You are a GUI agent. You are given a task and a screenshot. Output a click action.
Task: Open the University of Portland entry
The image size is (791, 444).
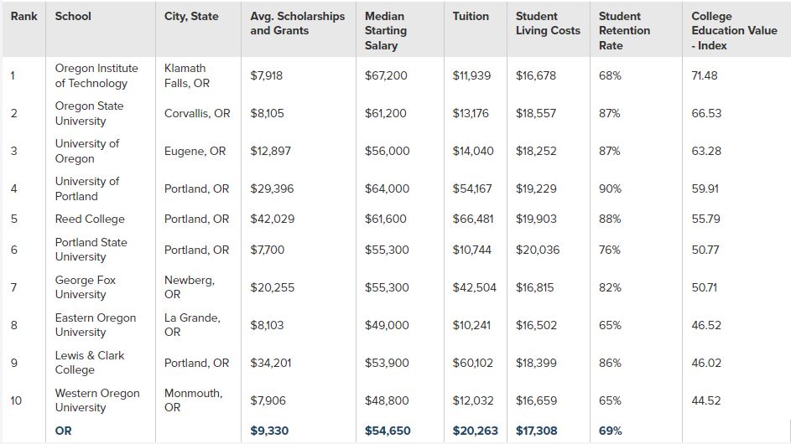tap(87, 188)
